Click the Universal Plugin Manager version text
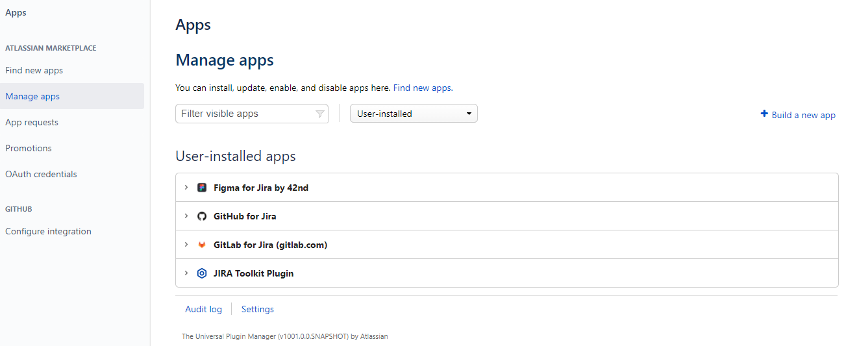846x346 pixels. [x=285, y=336]
